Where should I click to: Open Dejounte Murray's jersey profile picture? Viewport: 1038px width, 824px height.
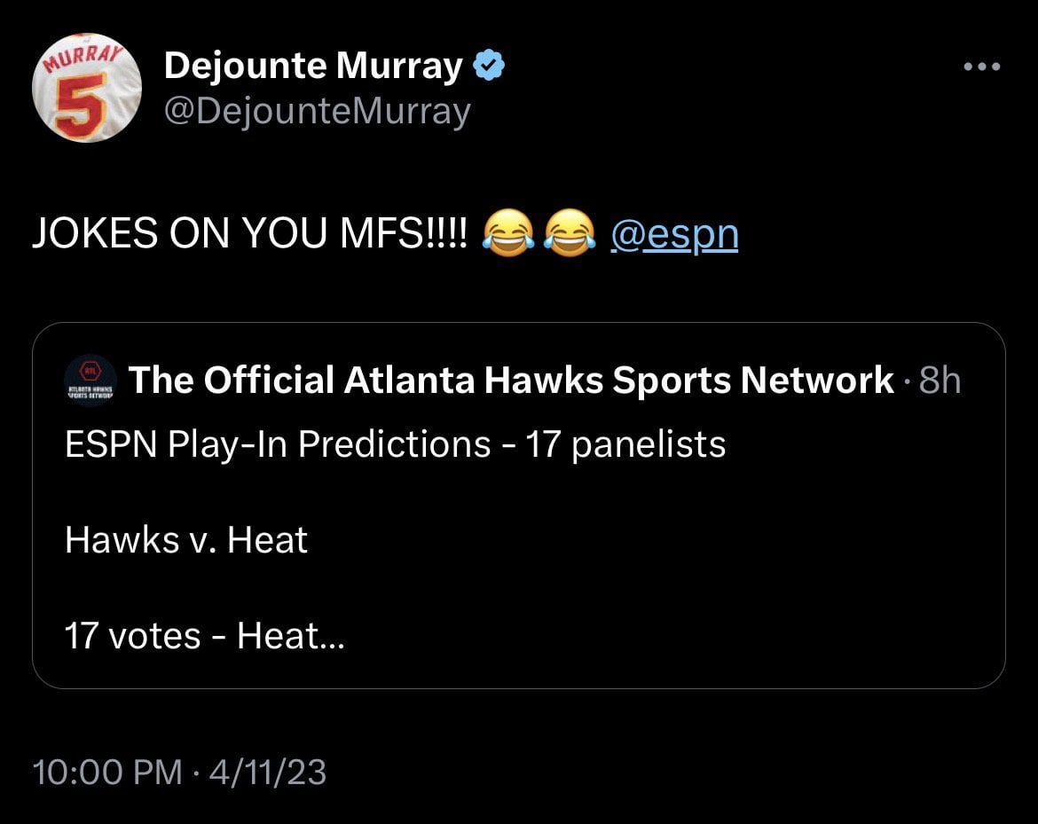(x=87, y=88)
